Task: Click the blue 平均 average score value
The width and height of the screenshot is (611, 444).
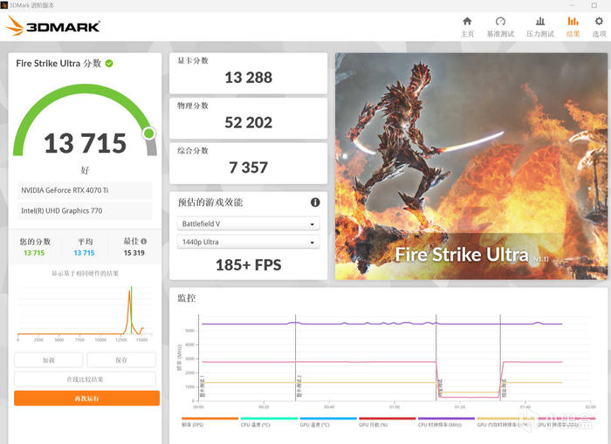Action: (x=84, y=253)
